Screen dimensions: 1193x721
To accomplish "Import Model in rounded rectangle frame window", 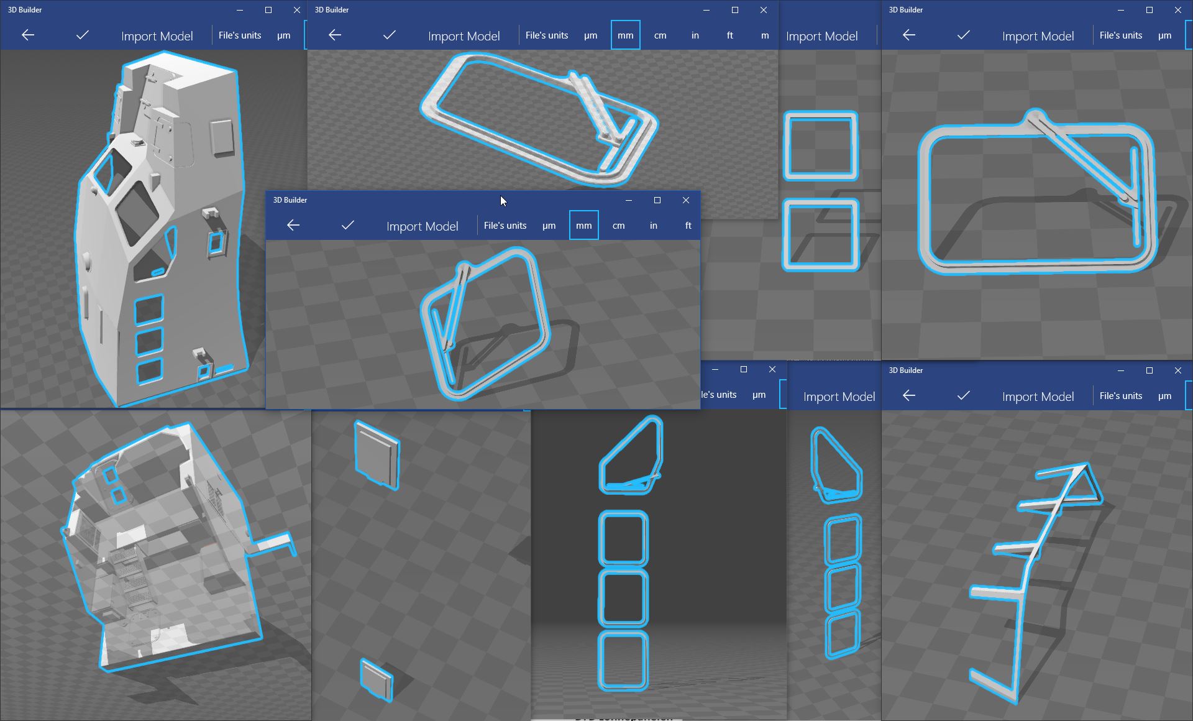I will point(1038,36).
